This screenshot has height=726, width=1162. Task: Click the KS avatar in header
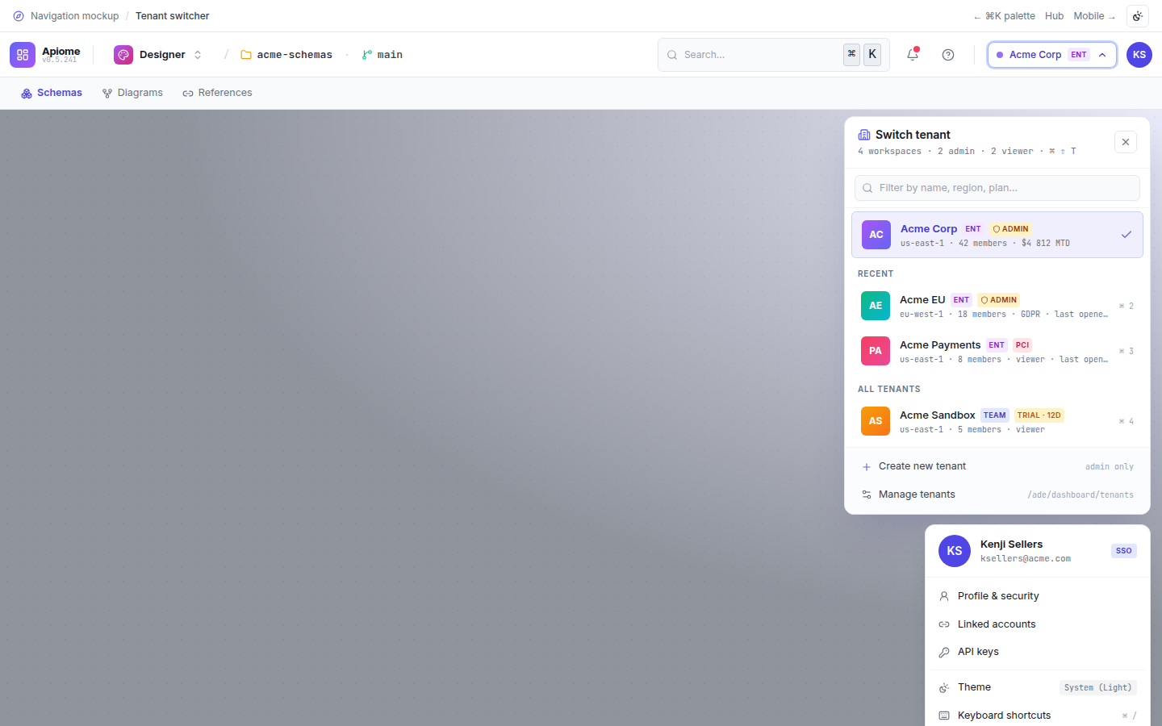pyautogui.click(x=1139, y=55)
